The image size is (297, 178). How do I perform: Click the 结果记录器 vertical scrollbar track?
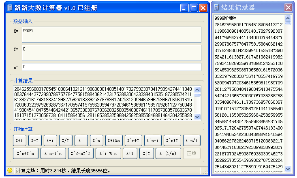pyautogui.click(x=288, y=94)
